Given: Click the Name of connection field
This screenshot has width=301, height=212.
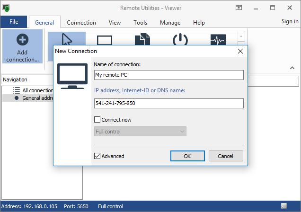Looking at the screenshot, I should [168, 75].
